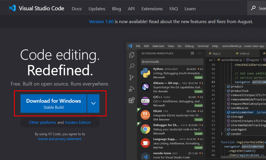This screenshot has height=160, width=266.
Task: Click src in the breadcrumb path
Action: pyautogui.click(x=211, y=60)
